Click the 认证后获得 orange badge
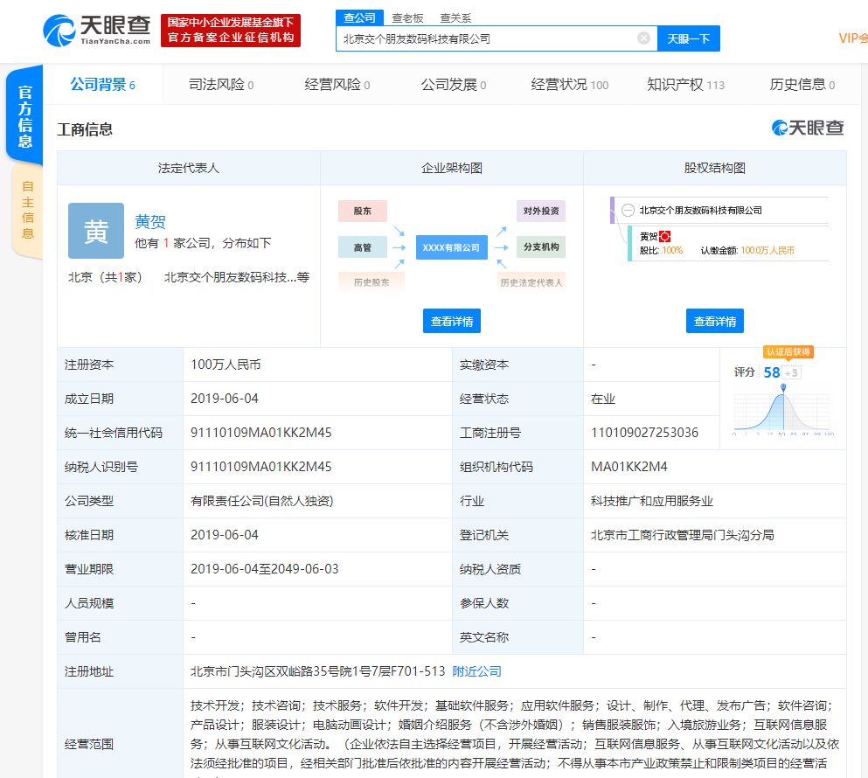Viewport: 868px width, 778px height. click(788, 351)
